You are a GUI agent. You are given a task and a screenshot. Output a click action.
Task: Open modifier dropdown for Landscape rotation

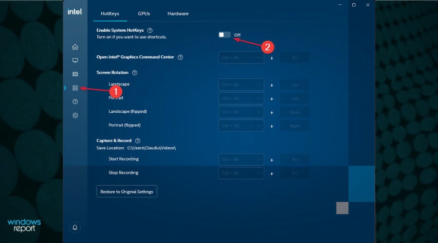click(241, 85)
